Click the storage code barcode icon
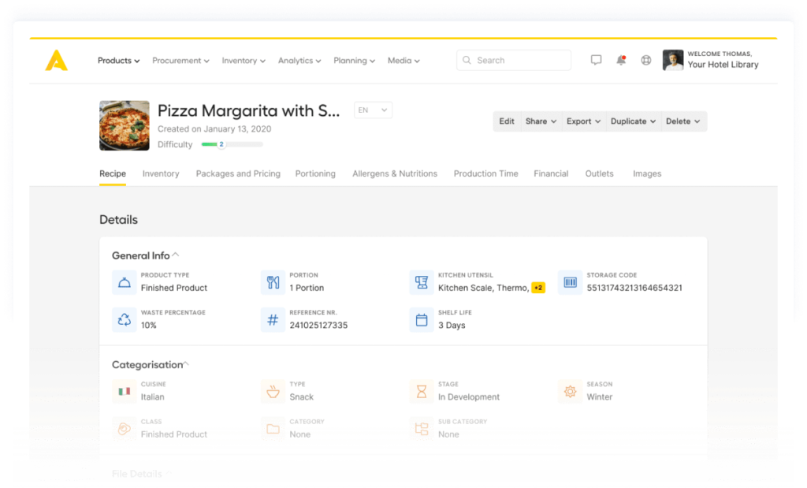 point(569,282)
